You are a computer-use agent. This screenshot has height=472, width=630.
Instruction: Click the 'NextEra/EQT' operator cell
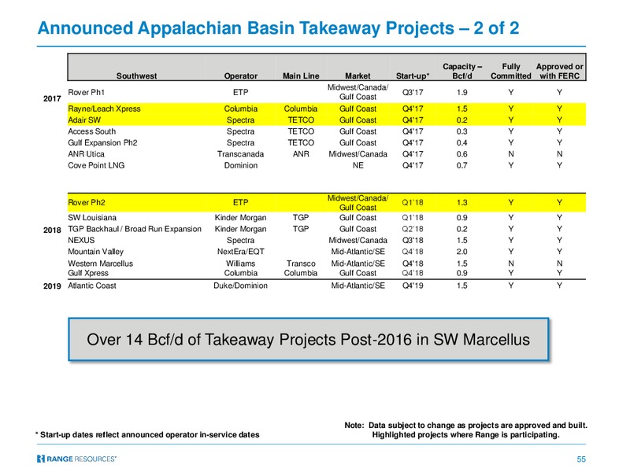click(x=241, y=252)
